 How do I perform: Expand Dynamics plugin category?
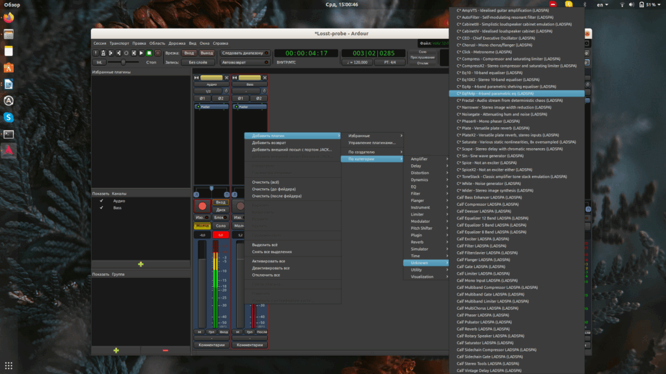[426, 180]
